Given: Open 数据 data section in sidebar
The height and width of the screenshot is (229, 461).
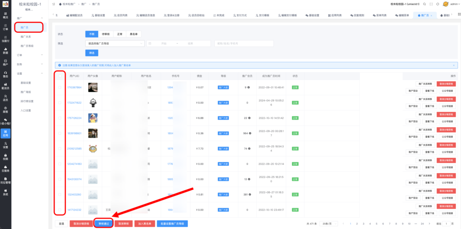Looking at the screenshot, I should click(x=5, y=51).
